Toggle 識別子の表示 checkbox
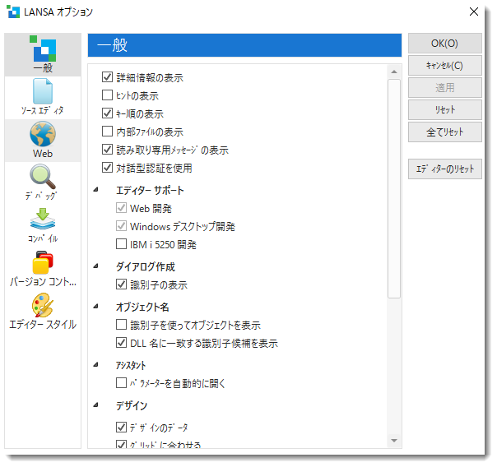 point(121,284)
